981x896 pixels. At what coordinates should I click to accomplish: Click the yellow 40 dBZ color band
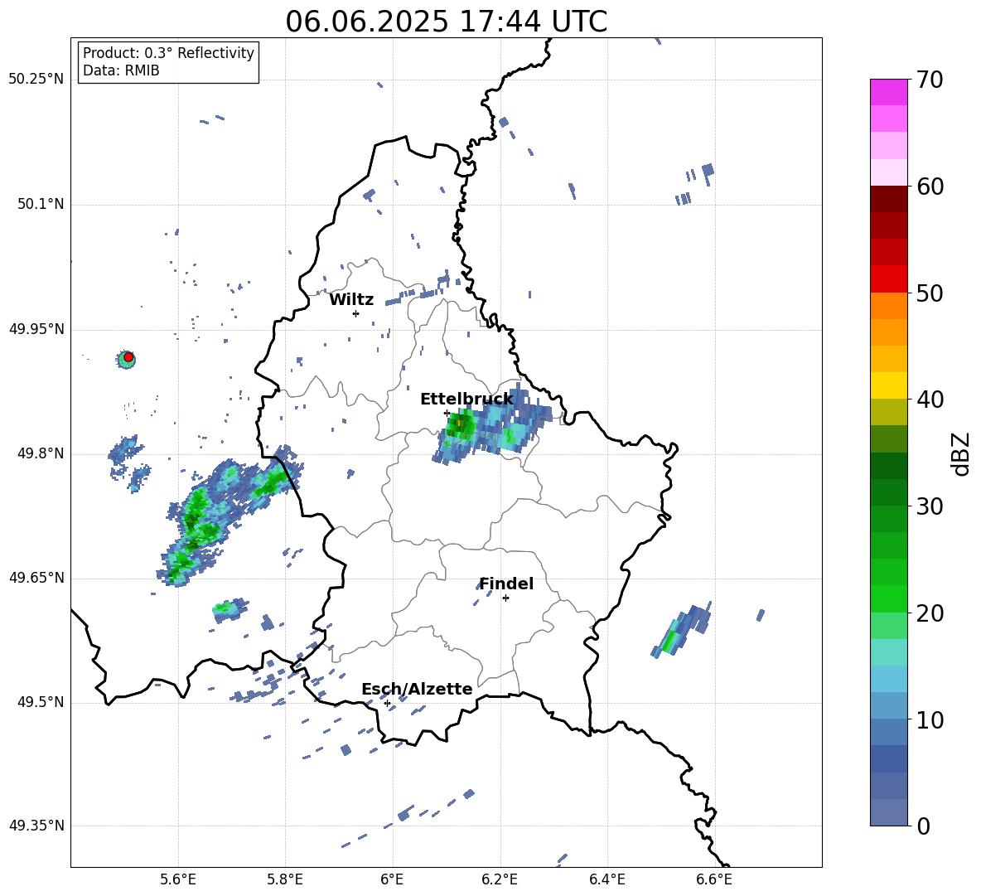[x=888, y=385]
